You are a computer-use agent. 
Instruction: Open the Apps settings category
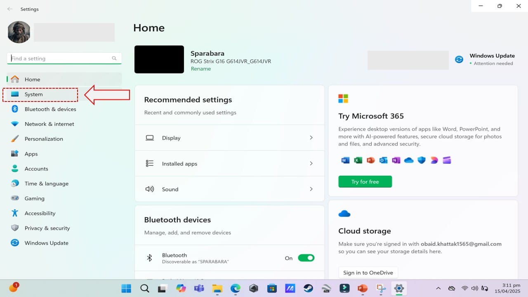pyautogui.click(x=64, y=154)
